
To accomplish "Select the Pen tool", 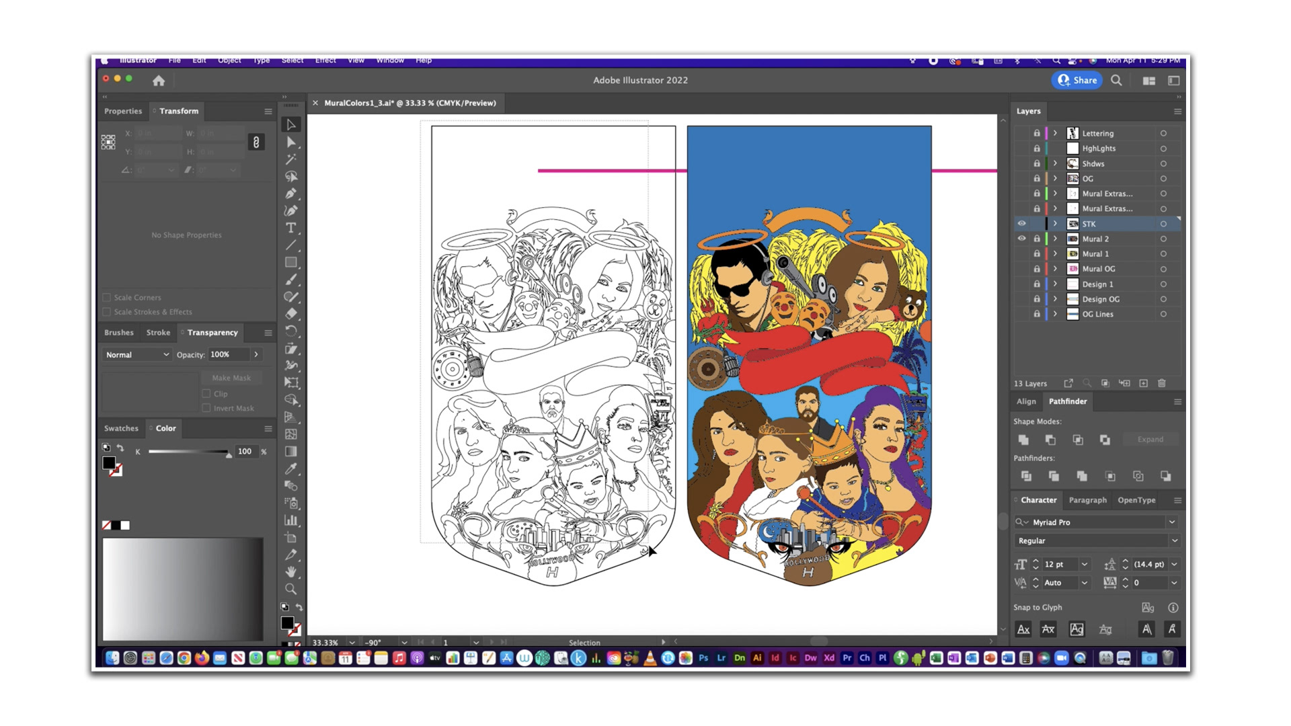I will [x=290, y=194].
